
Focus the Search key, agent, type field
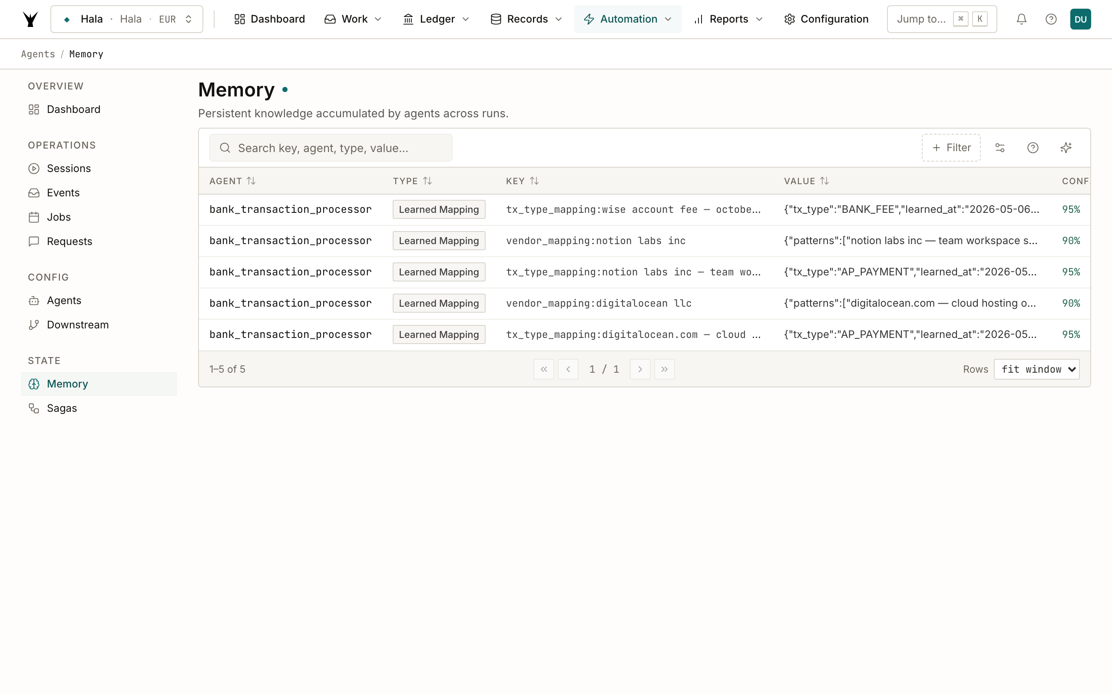click(x=331, y=148)
